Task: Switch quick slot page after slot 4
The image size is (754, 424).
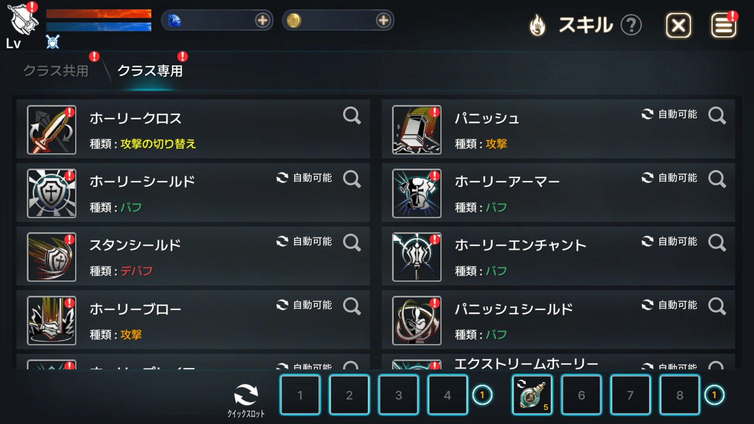Action: coord(482,395)
